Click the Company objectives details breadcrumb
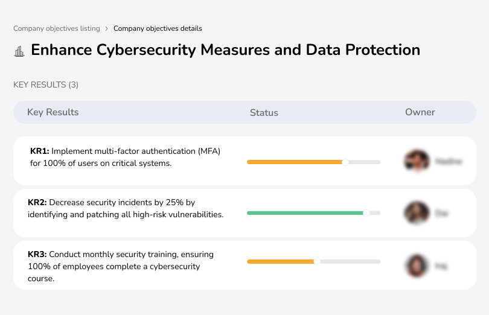 coord(158,28)
